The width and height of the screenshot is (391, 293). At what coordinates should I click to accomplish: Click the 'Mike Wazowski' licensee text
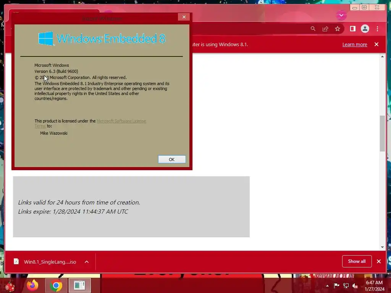pos(53,133)
